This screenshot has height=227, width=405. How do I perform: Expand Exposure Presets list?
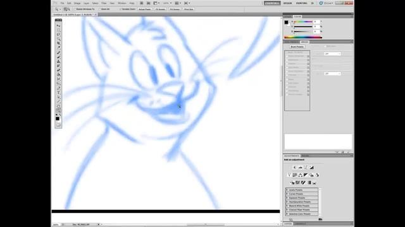[287, 198]
